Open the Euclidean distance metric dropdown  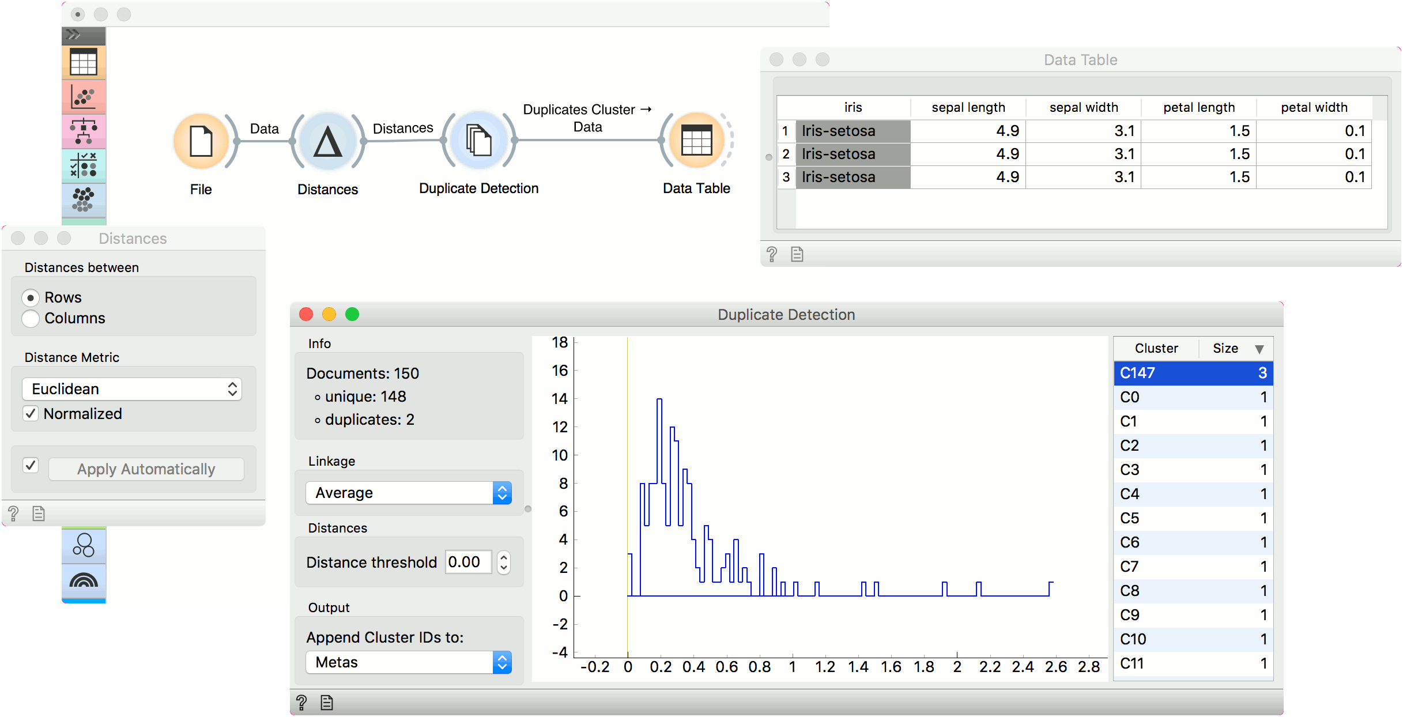[x=132, y=389]
